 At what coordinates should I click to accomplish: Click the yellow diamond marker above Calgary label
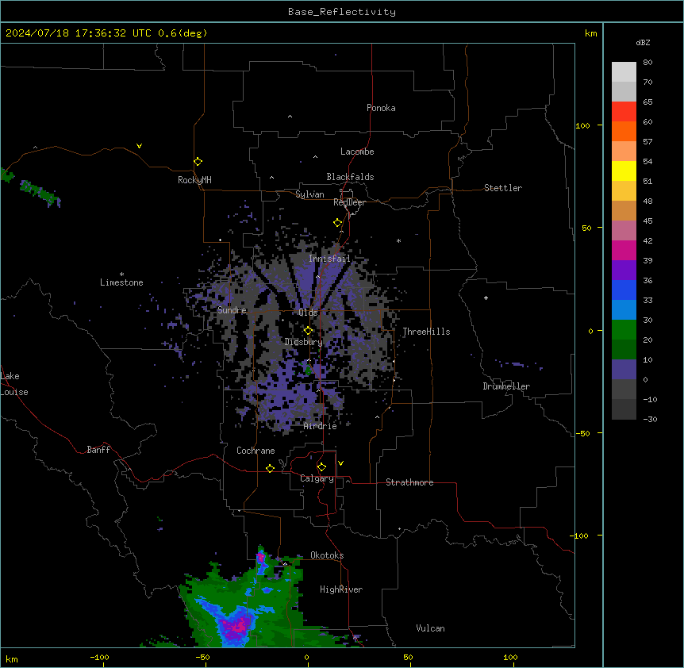[321, 467]
